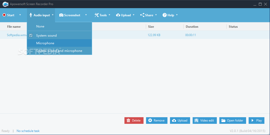Open the No schedule task link
This screenshot has width=270, height=135.
(x=28, y=131)
